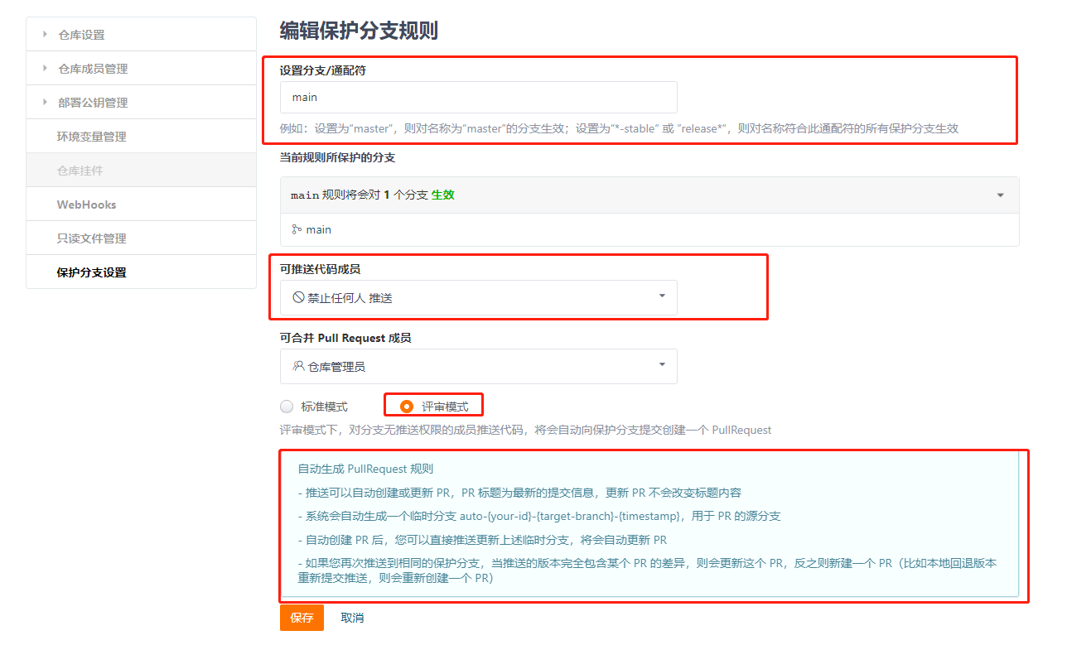Select the 评审模式 radio option
Image resolution: width=1067 pixels, height=645 pixels.
(407, 406)
